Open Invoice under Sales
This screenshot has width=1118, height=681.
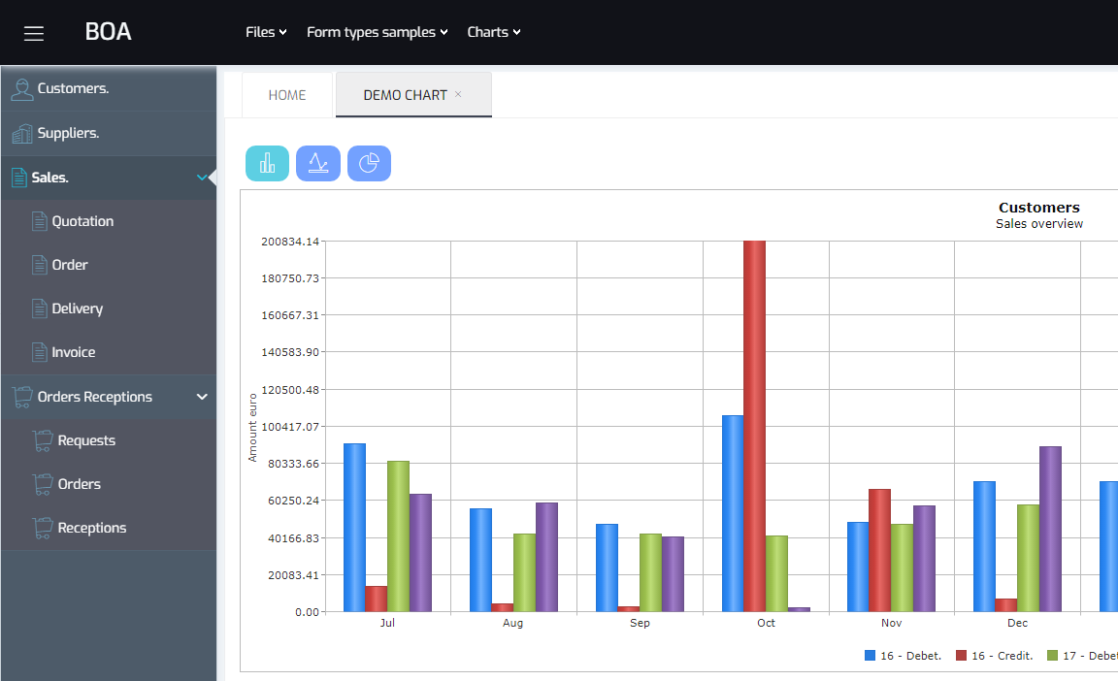click(x=109, y=352)
